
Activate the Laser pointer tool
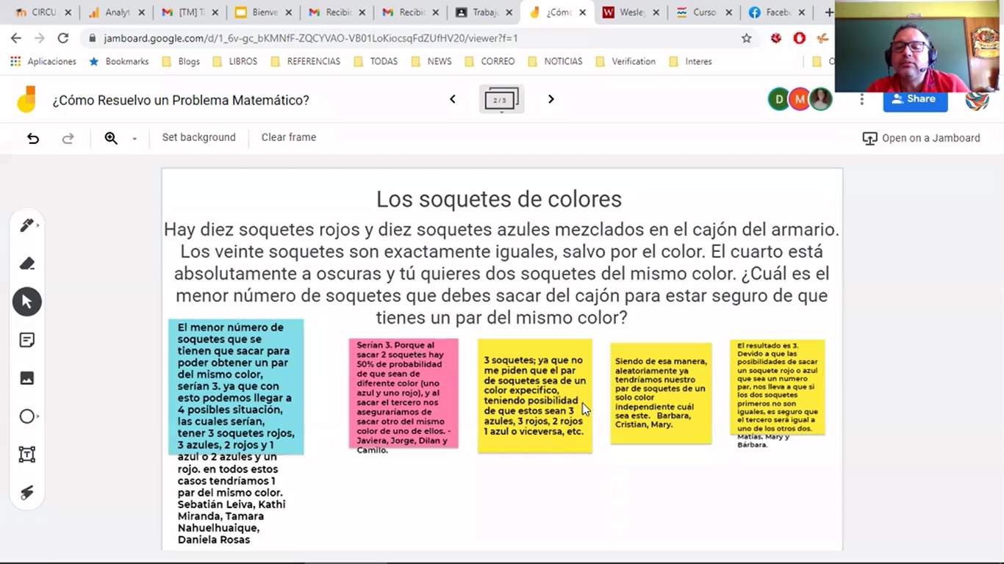(27, 493)
